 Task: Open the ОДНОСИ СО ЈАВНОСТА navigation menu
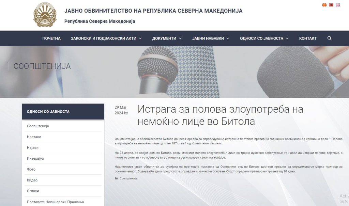264,38
